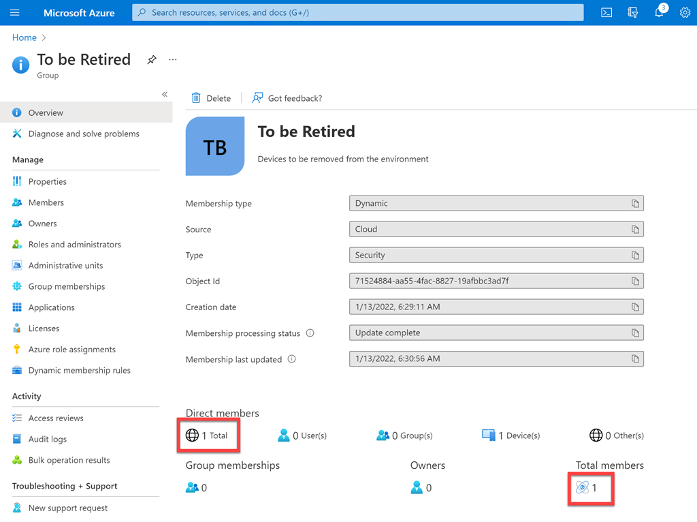Image resolution: width=697 pixels, height=522 pixels.
Task: Open the directories and subscriptions filter icon
Action: click(x=632, y=13)
